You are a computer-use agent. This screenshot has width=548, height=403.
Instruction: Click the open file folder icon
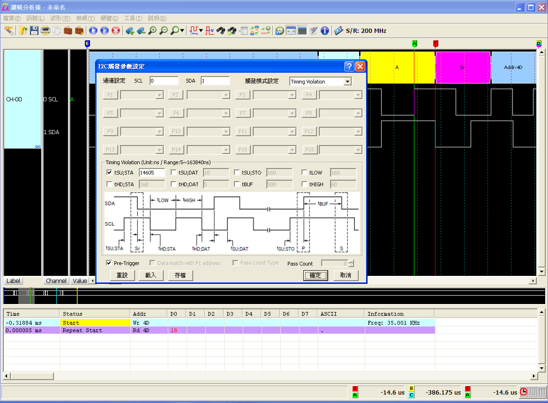(23, 31)
